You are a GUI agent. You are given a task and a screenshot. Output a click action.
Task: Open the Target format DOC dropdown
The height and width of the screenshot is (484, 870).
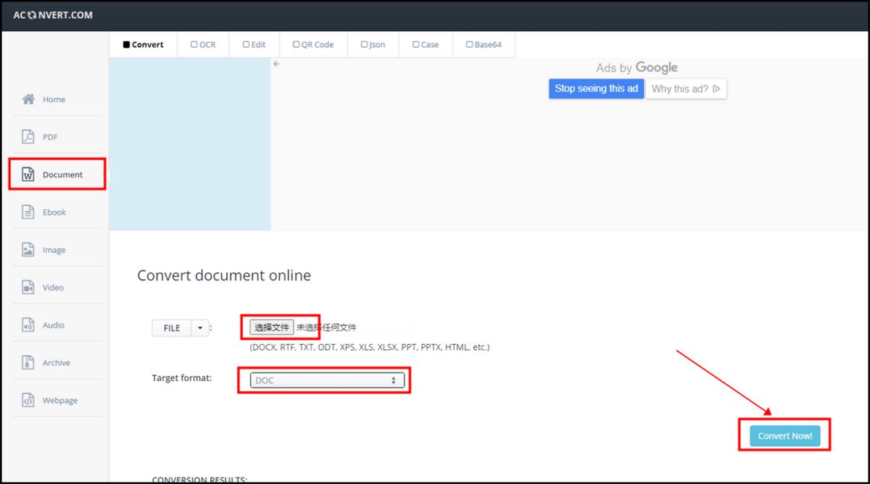[x=327, y=380]
